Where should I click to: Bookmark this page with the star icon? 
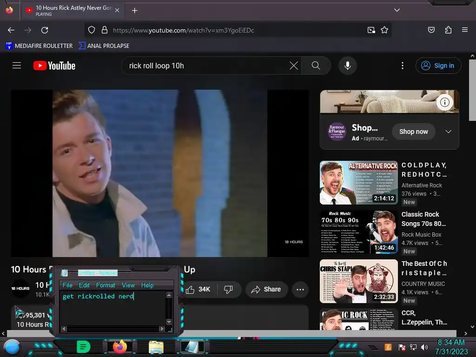click(384, 30)
